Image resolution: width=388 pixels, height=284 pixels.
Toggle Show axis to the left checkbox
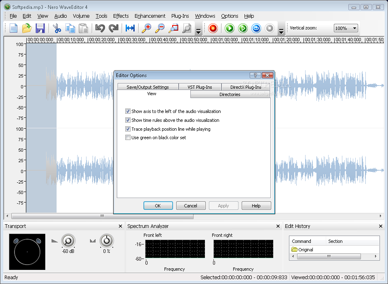tap(128, 111)
